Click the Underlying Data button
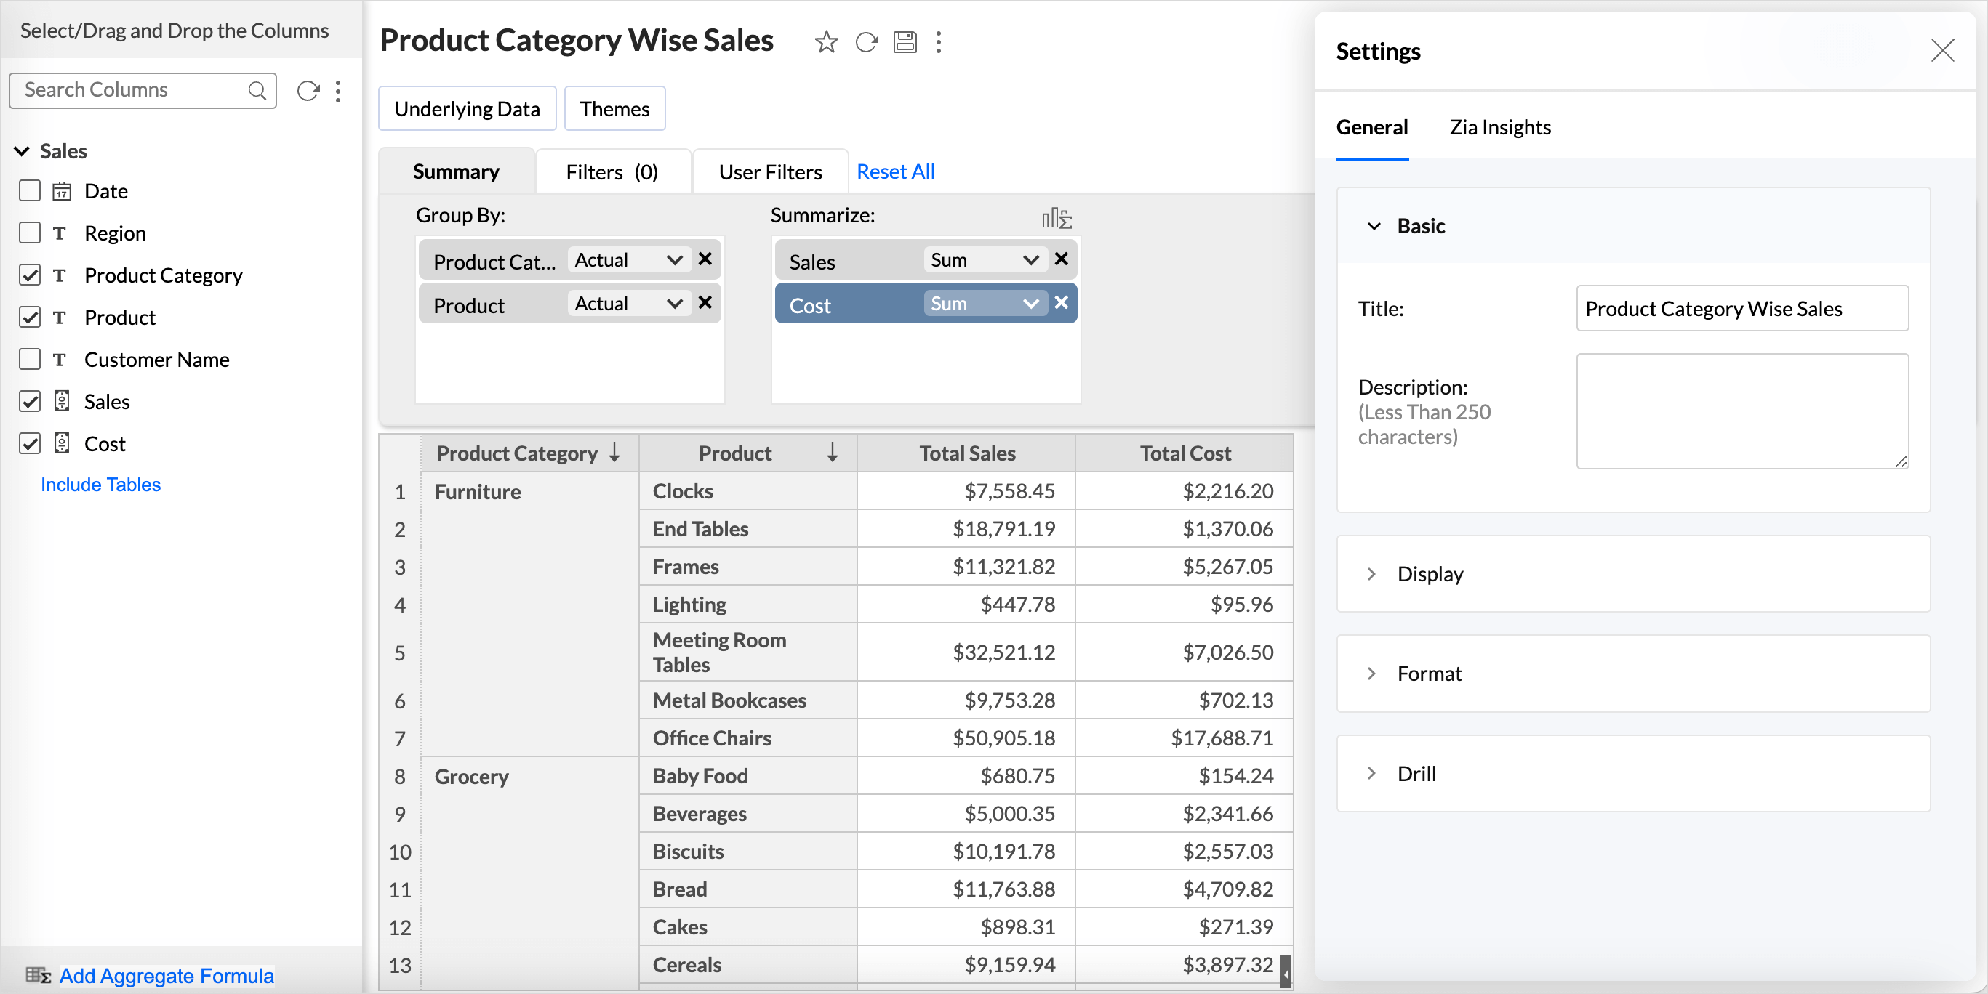Screen dimensions: 1988x994 coord(467,109)
